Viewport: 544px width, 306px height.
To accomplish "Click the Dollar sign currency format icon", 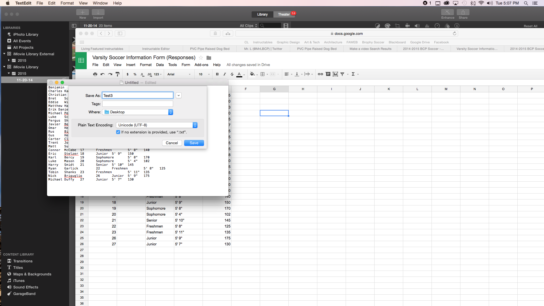I will click(128, 74).
